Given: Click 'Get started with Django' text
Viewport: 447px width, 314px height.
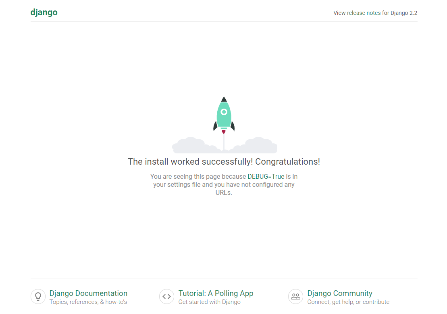Looking at the screenshot, I should click(210, 302).
